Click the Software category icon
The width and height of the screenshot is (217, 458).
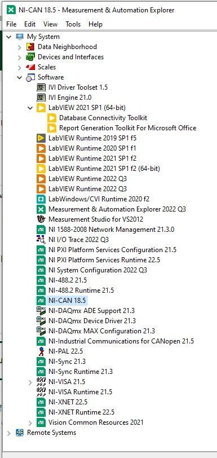pos(30,77)
